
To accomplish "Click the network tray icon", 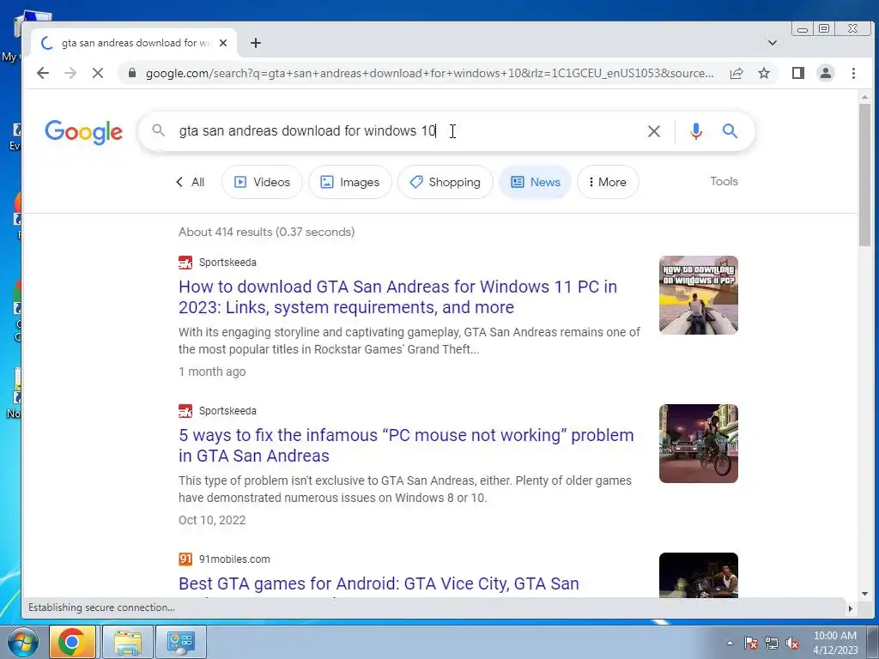I will (x=772, y=643).
